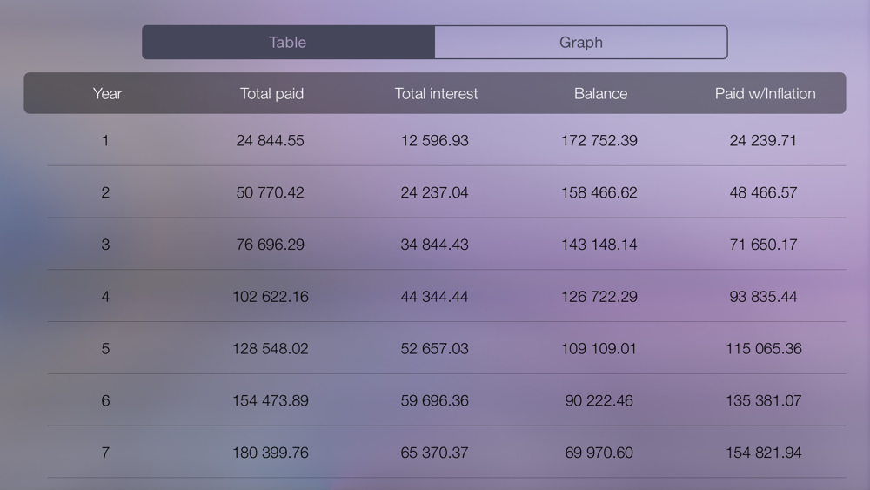The height and width of the screenshot is (490, 870).
Task: Select year 4 row number
Action: (105, 297)
